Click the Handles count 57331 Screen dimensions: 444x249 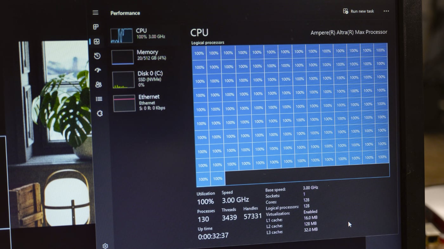[253, 216]
